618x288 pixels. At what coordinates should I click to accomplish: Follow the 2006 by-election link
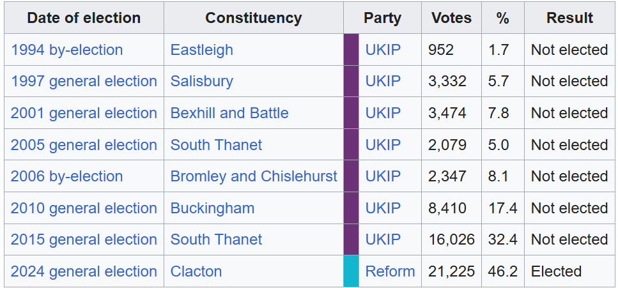click(66, 176)
